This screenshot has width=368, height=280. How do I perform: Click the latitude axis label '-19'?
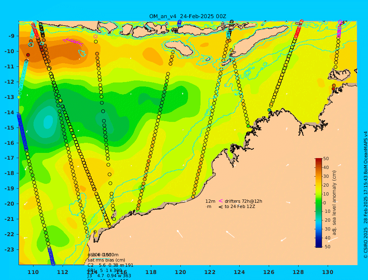pos(9,189)
